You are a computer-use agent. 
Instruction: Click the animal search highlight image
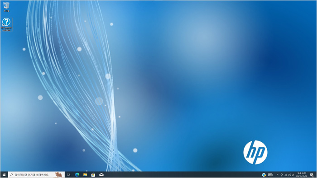tap(58, 174)
